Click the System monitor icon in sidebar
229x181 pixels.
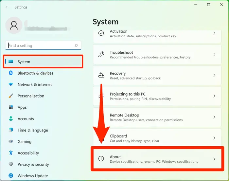click(x=11, y=62)
